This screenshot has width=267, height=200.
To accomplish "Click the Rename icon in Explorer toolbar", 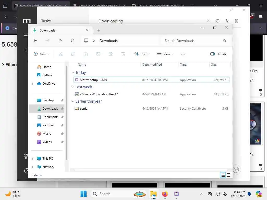I will pos(98,54).
